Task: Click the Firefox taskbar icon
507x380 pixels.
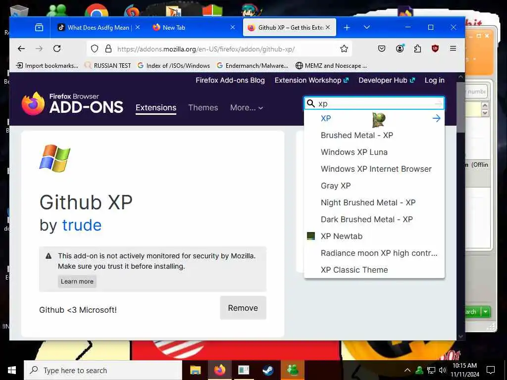Action: coord(219,370)
